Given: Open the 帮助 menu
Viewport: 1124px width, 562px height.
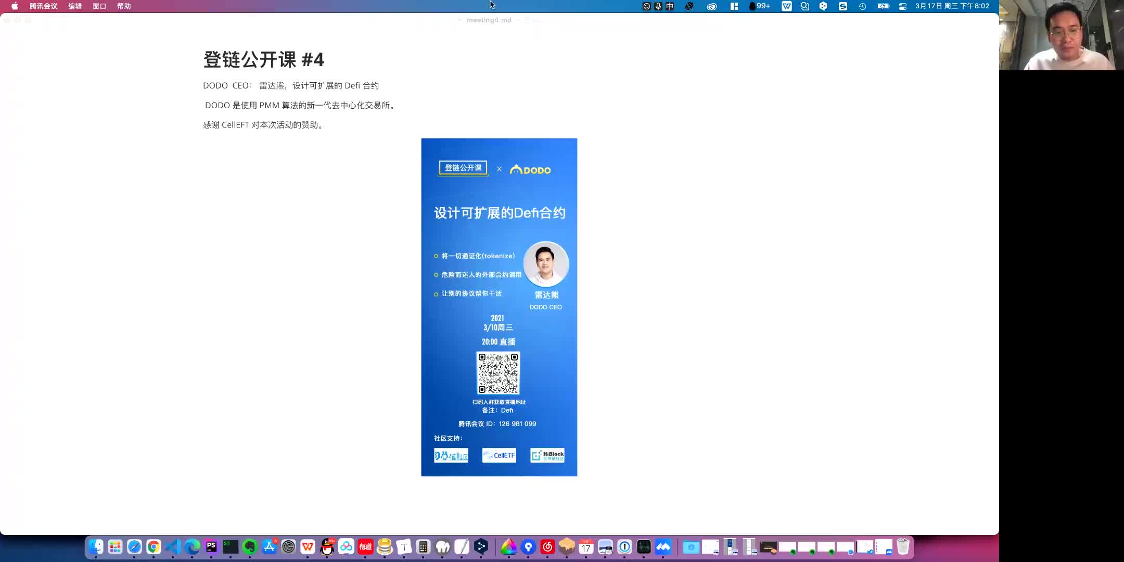Looking at the screenshot, I should pyautogui.click(x=124, y=6).
